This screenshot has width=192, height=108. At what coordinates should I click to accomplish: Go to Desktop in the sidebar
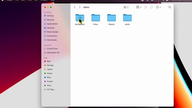coord(50,28)
